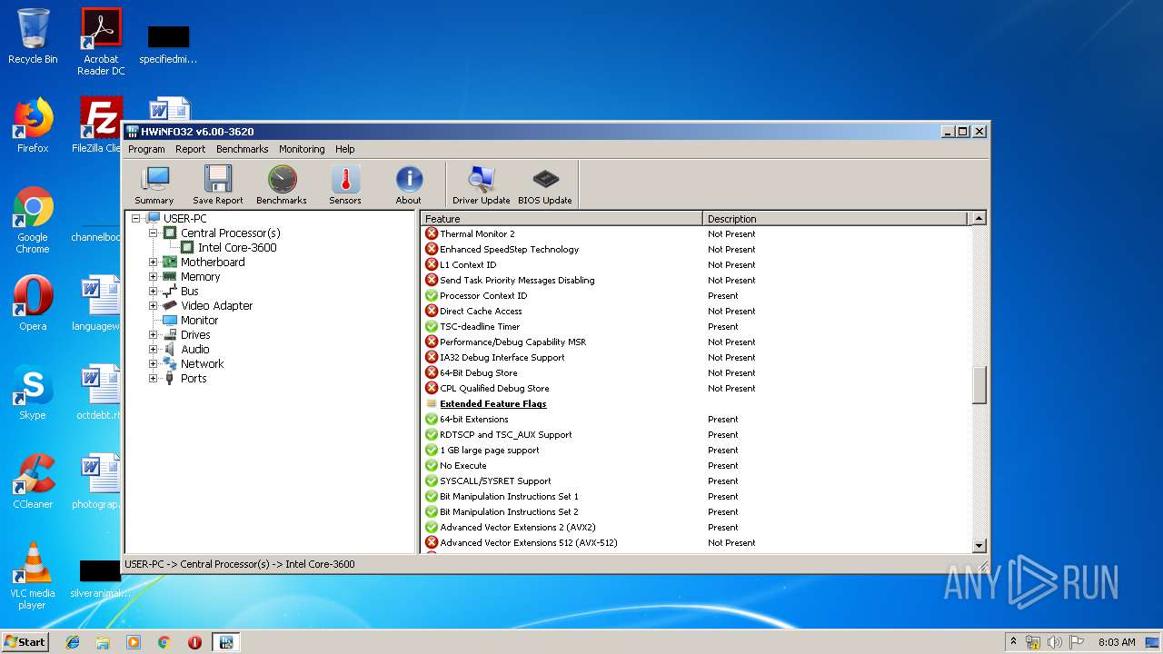Click the Save Report floppy icon
Image resolution: width=1163 pixels, height=654 pixels.
coord(217,184)
